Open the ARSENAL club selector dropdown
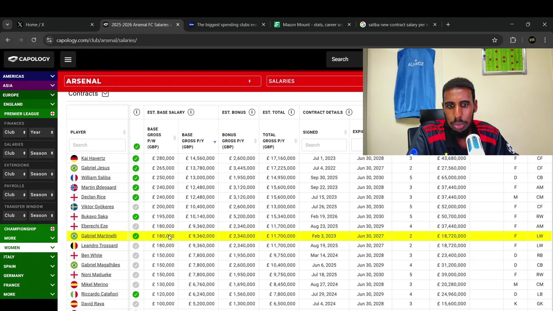The width and height of the screenshot is (553, 311). (162, 81)
